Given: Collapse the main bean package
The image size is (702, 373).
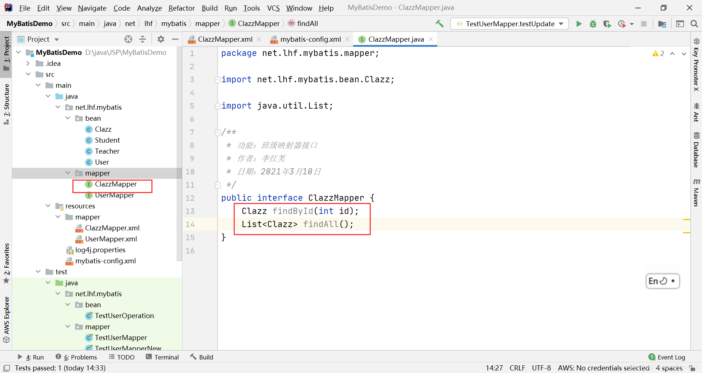Looking at the screenshot, I should 68,118.
